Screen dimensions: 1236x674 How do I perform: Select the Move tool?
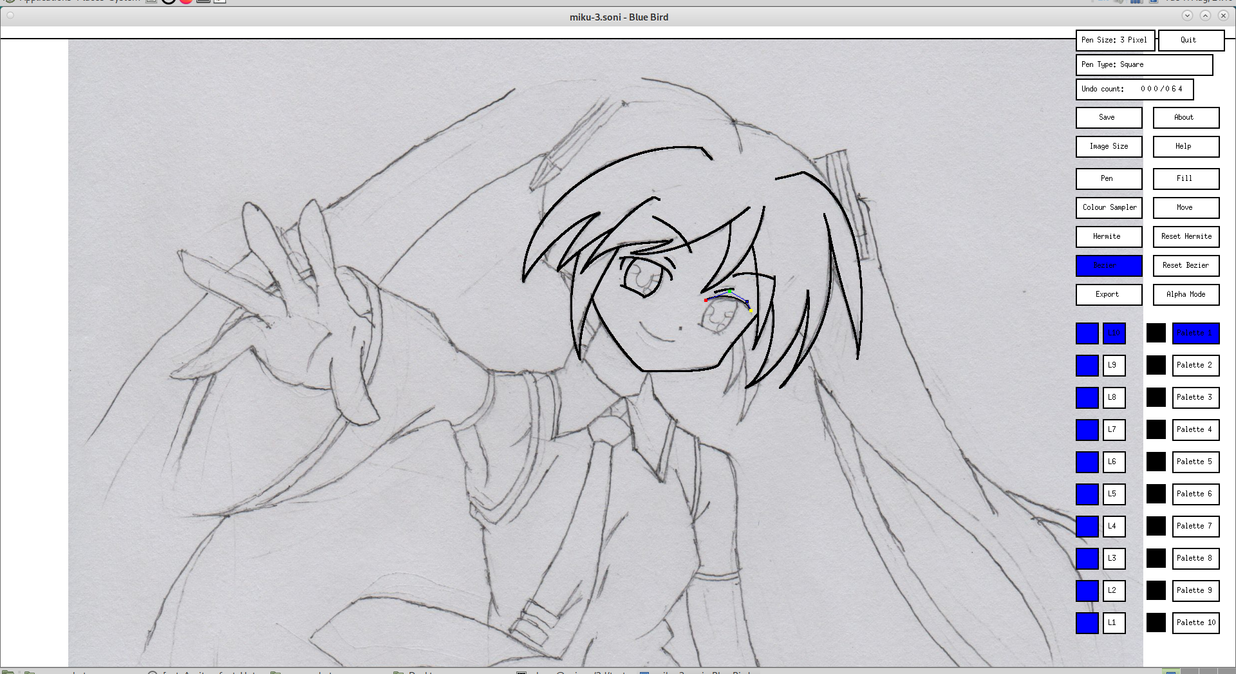point(1186,208)
